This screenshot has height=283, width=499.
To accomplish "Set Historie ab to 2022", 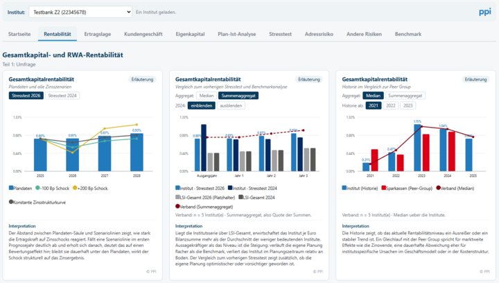I will (x=391, y=105).
